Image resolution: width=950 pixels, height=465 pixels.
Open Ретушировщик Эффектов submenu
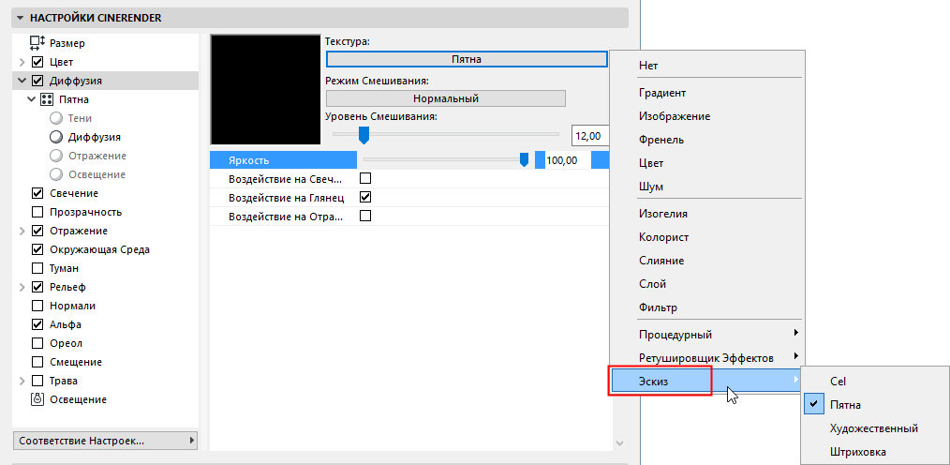[706, 358]
